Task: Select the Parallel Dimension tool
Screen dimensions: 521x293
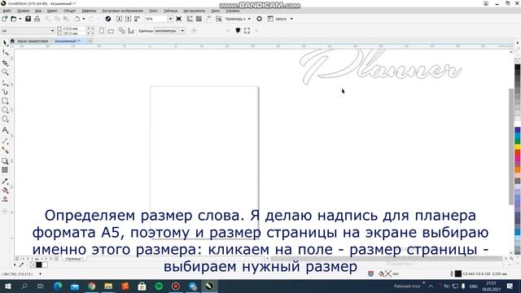Action: pos(5,141)
